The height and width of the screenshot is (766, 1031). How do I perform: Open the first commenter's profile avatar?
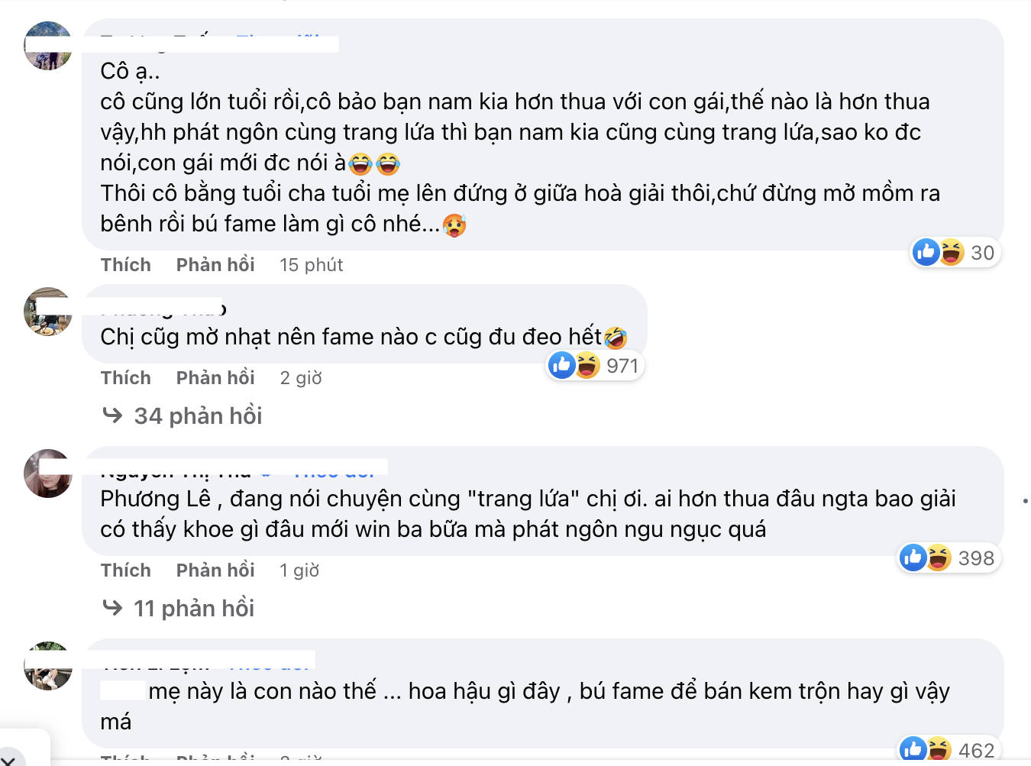pos(47,46)
